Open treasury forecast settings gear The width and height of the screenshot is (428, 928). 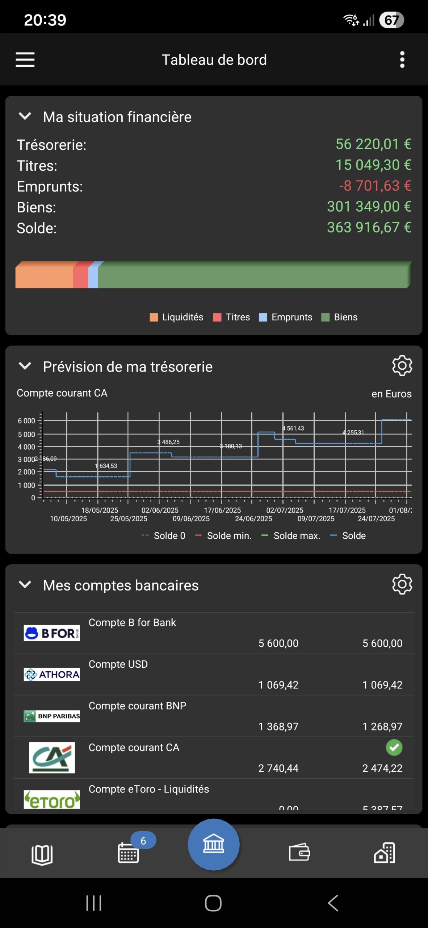click(x=402, y=366)
